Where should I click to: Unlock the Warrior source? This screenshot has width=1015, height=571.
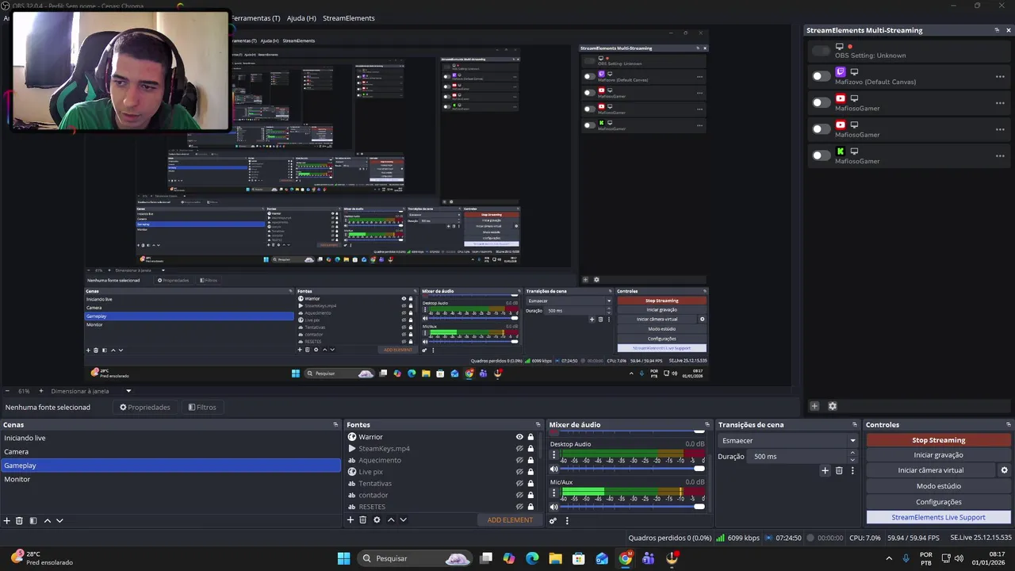530,437
